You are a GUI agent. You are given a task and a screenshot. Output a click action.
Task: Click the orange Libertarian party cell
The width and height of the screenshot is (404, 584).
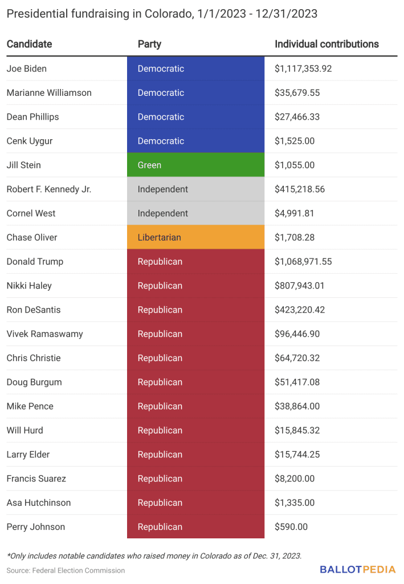pyautogui.click(x=195, y=237)
